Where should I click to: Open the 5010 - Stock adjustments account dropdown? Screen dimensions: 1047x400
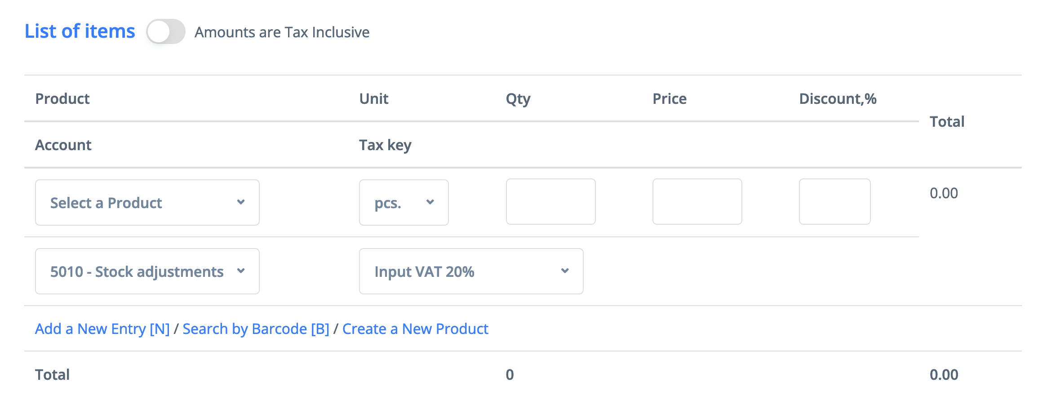pyautogui.click(x=147, y=271)
